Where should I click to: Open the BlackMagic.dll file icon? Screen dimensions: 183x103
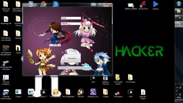(6, 19)
